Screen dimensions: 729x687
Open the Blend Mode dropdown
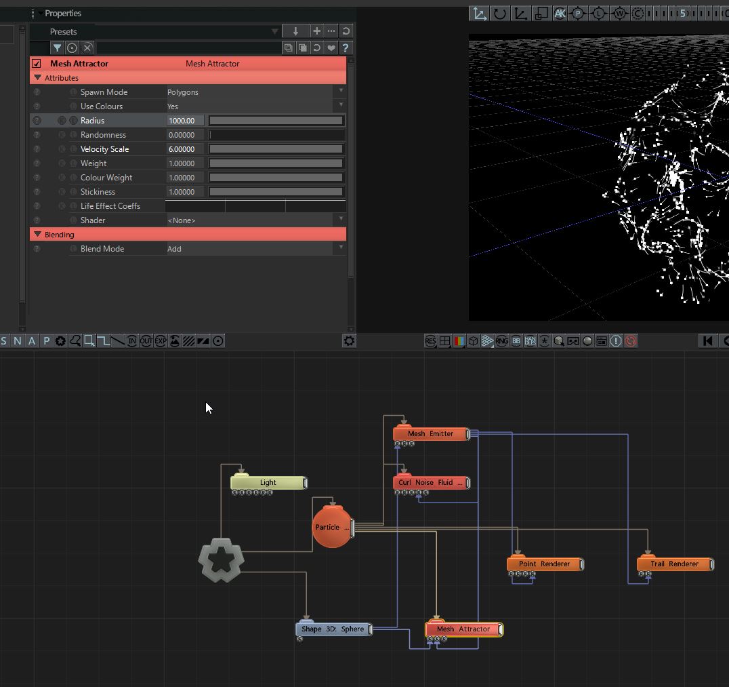coord(255,248)
